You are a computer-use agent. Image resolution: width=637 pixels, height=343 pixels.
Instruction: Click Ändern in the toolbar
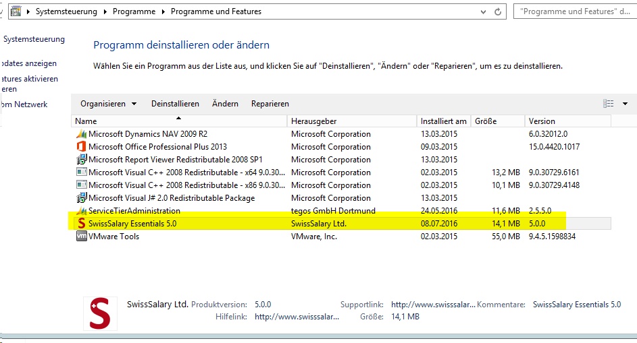pos(225,104)
